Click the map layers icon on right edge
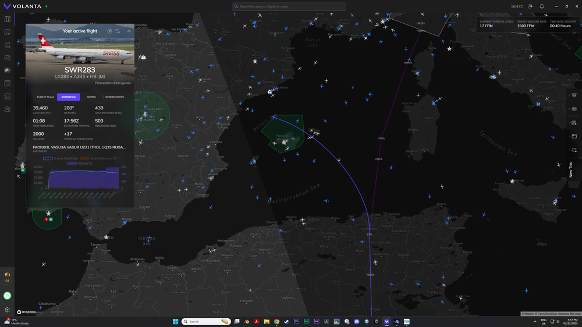582x327 pixels. (x=574, y=109)
